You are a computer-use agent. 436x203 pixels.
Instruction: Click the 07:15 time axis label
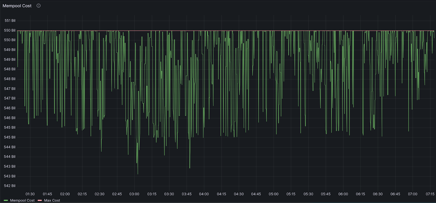pyautogui.click(x=430, y=194)
